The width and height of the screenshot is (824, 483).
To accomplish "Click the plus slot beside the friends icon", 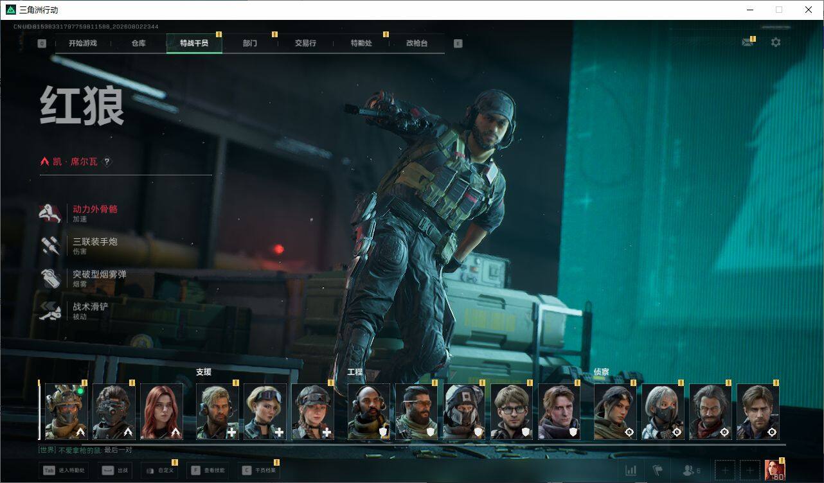I will [x=725, y=471].
